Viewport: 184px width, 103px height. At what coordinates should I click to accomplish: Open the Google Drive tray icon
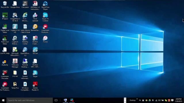149,100
